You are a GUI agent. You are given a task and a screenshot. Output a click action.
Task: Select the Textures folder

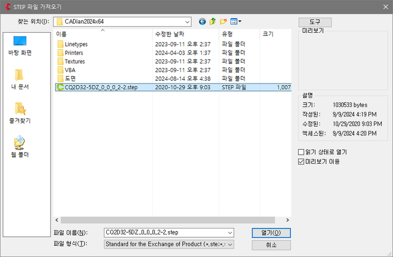[x=75, y=61]
